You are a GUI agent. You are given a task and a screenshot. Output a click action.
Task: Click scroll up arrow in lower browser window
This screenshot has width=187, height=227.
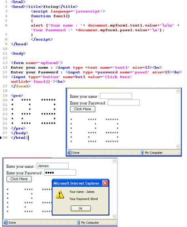click(x=114, y=161)
